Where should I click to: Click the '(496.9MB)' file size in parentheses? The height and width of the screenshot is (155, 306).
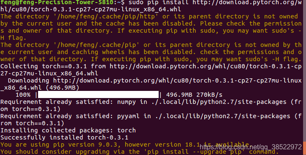[x=62, y=88]
